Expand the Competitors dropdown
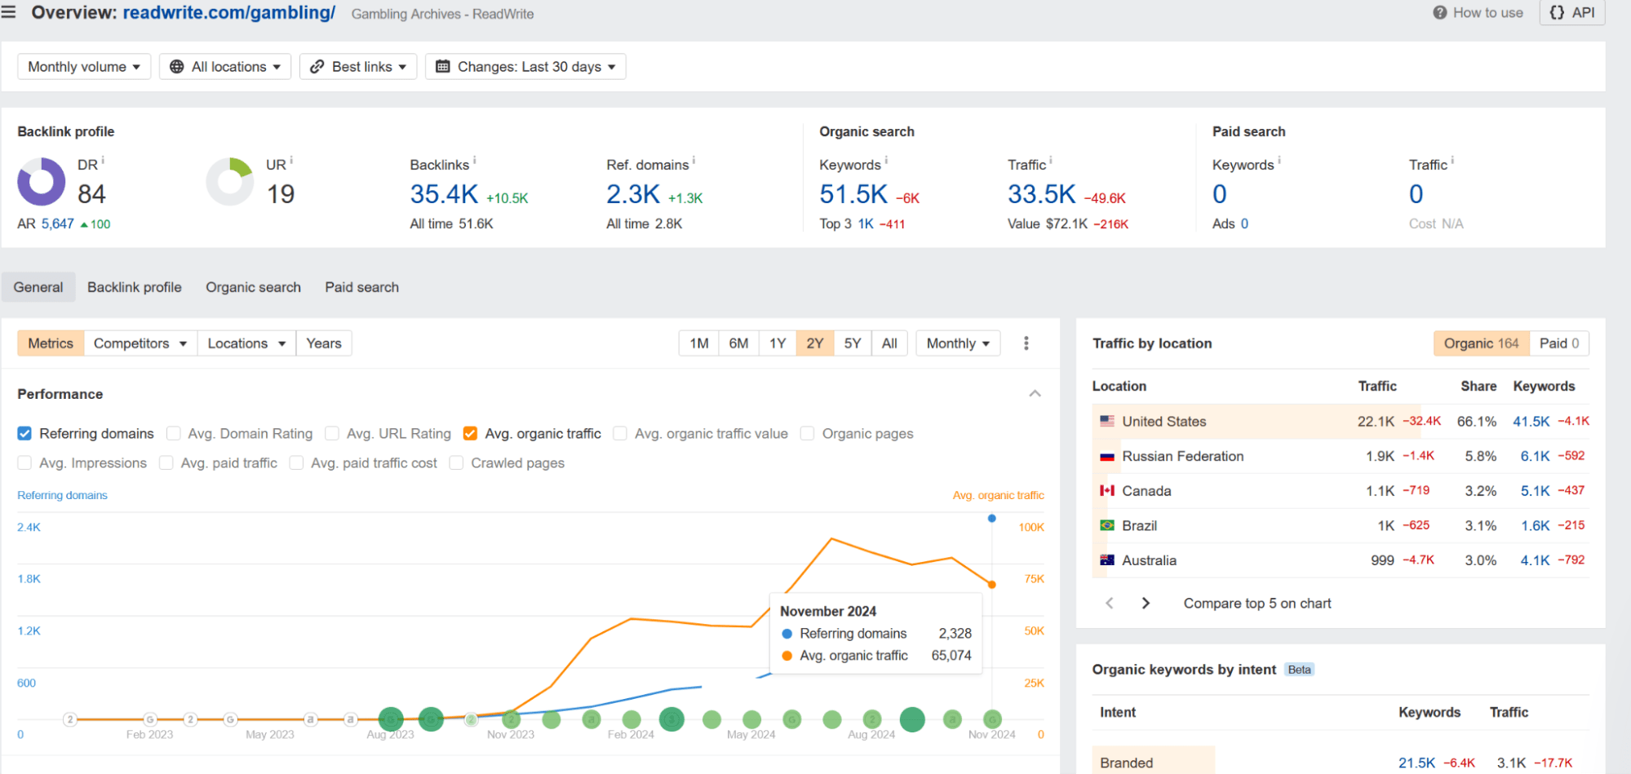 coord(140,343)
